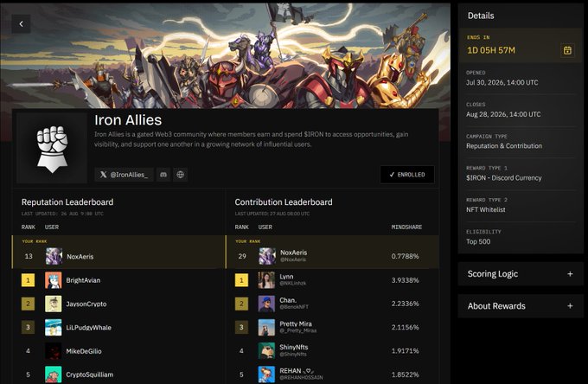Select the Lynn username in Contribution Leaderboard
This screenshot has width=588, height=384.
(286, 277)
